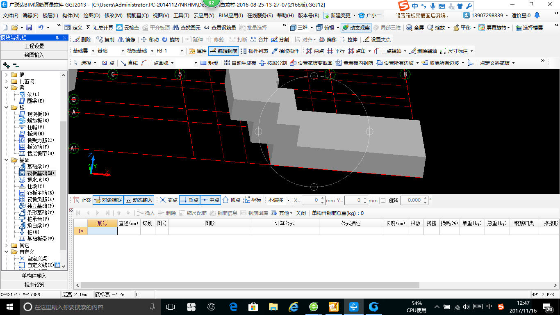Open the 工具(T) menu
Viewport: 560px width, 315px height.
181,16
